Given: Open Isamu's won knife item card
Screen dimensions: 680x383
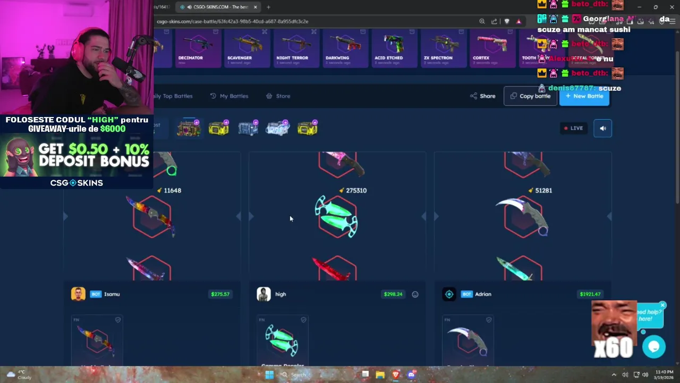Looking at the screenshot, I should pyautogui.click(x=97, y=340).
